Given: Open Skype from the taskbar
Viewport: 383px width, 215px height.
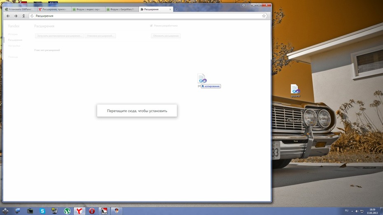Looking at the screenshot, I should click(x=42, y=211).
